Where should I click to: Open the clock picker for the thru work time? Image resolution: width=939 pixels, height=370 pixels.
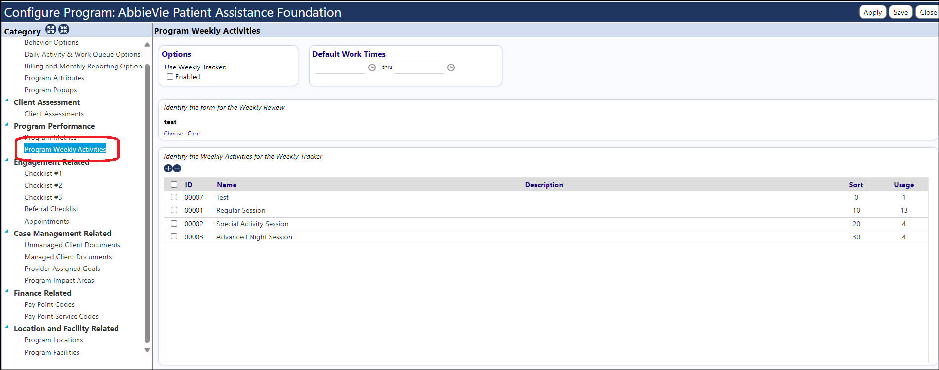[451, 67]
